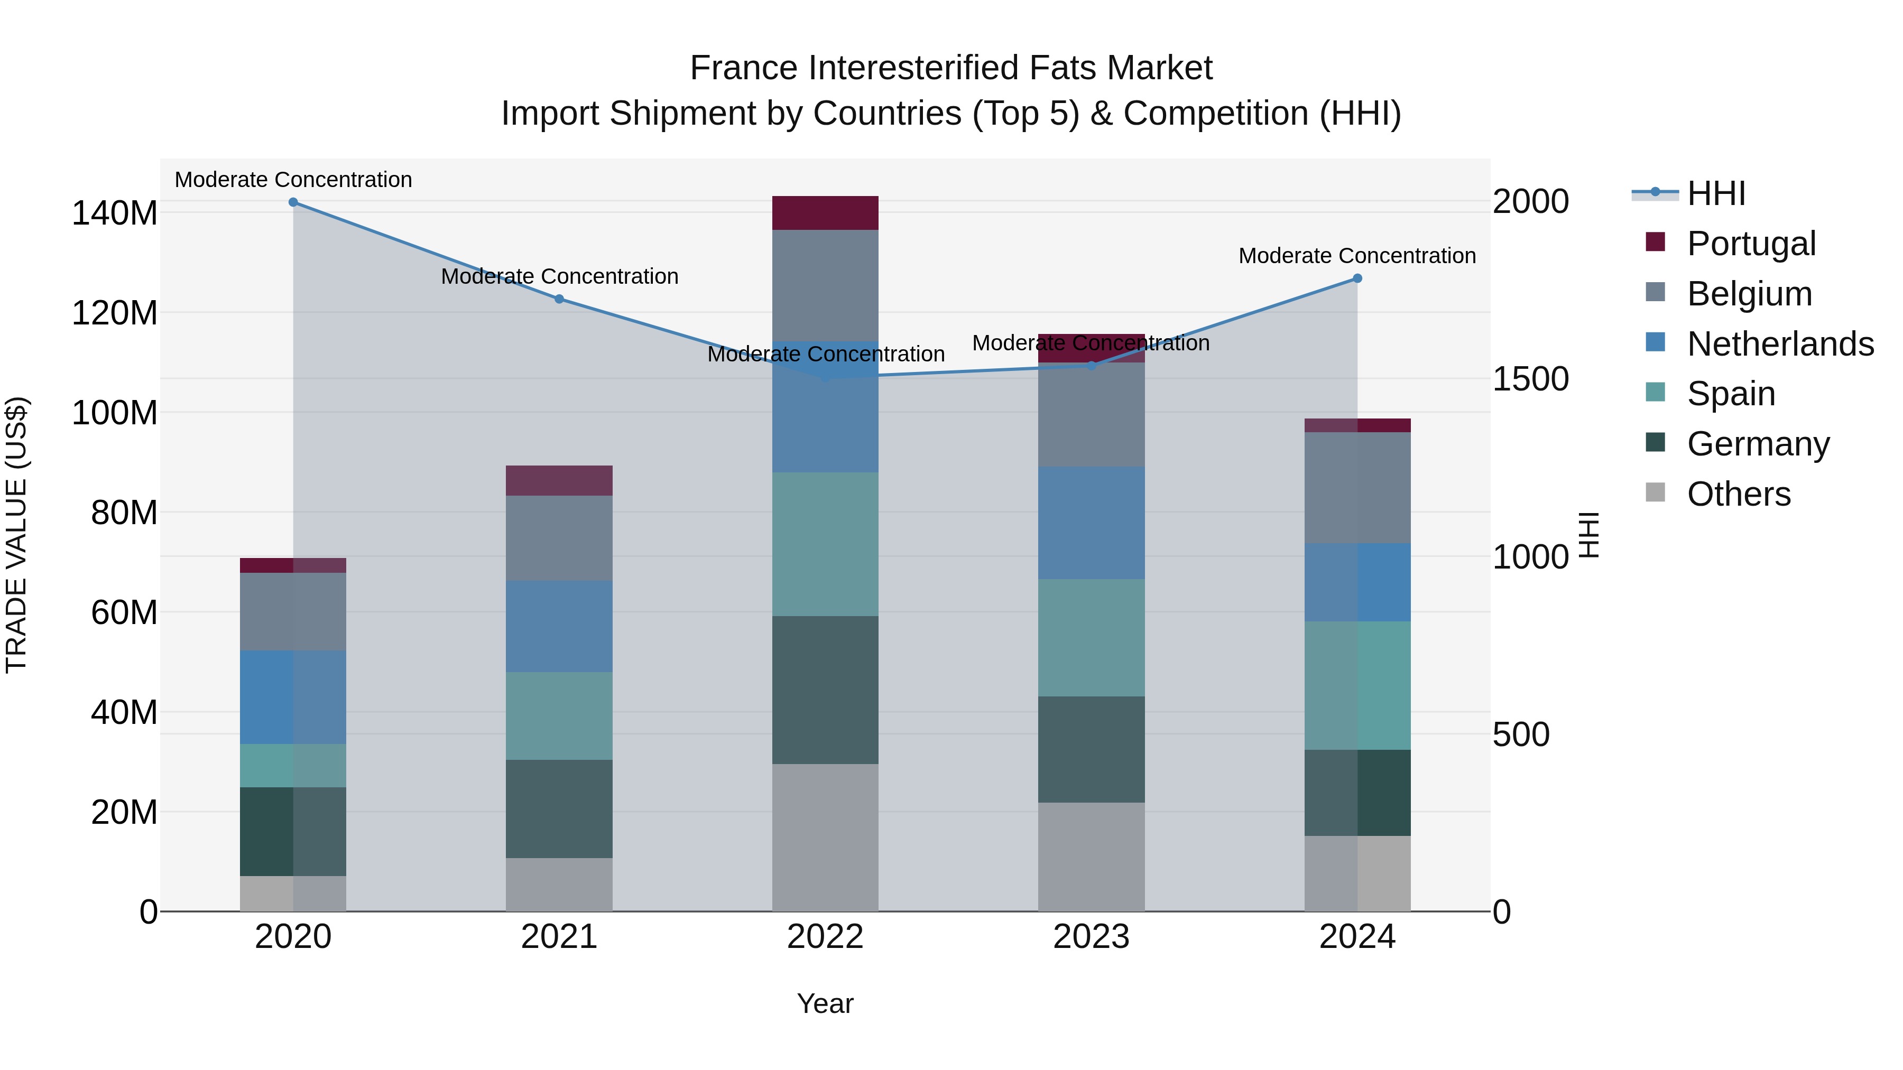The width and height of the screenshot is (1903, 1070).
Task: Click the 'Year' x-axis title
Action: 825,1003
